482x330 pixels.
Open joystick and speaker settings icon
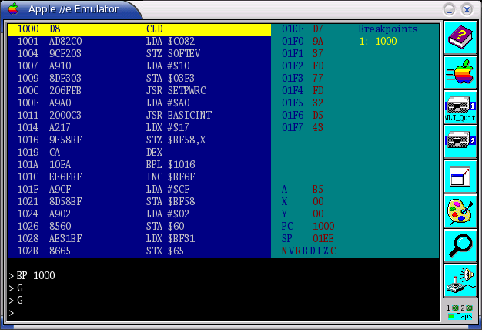[460, 281]
